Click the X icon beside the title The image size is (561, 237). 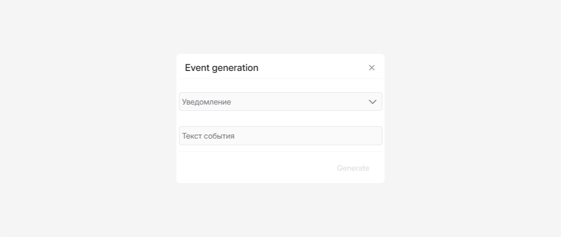[372, 68]
